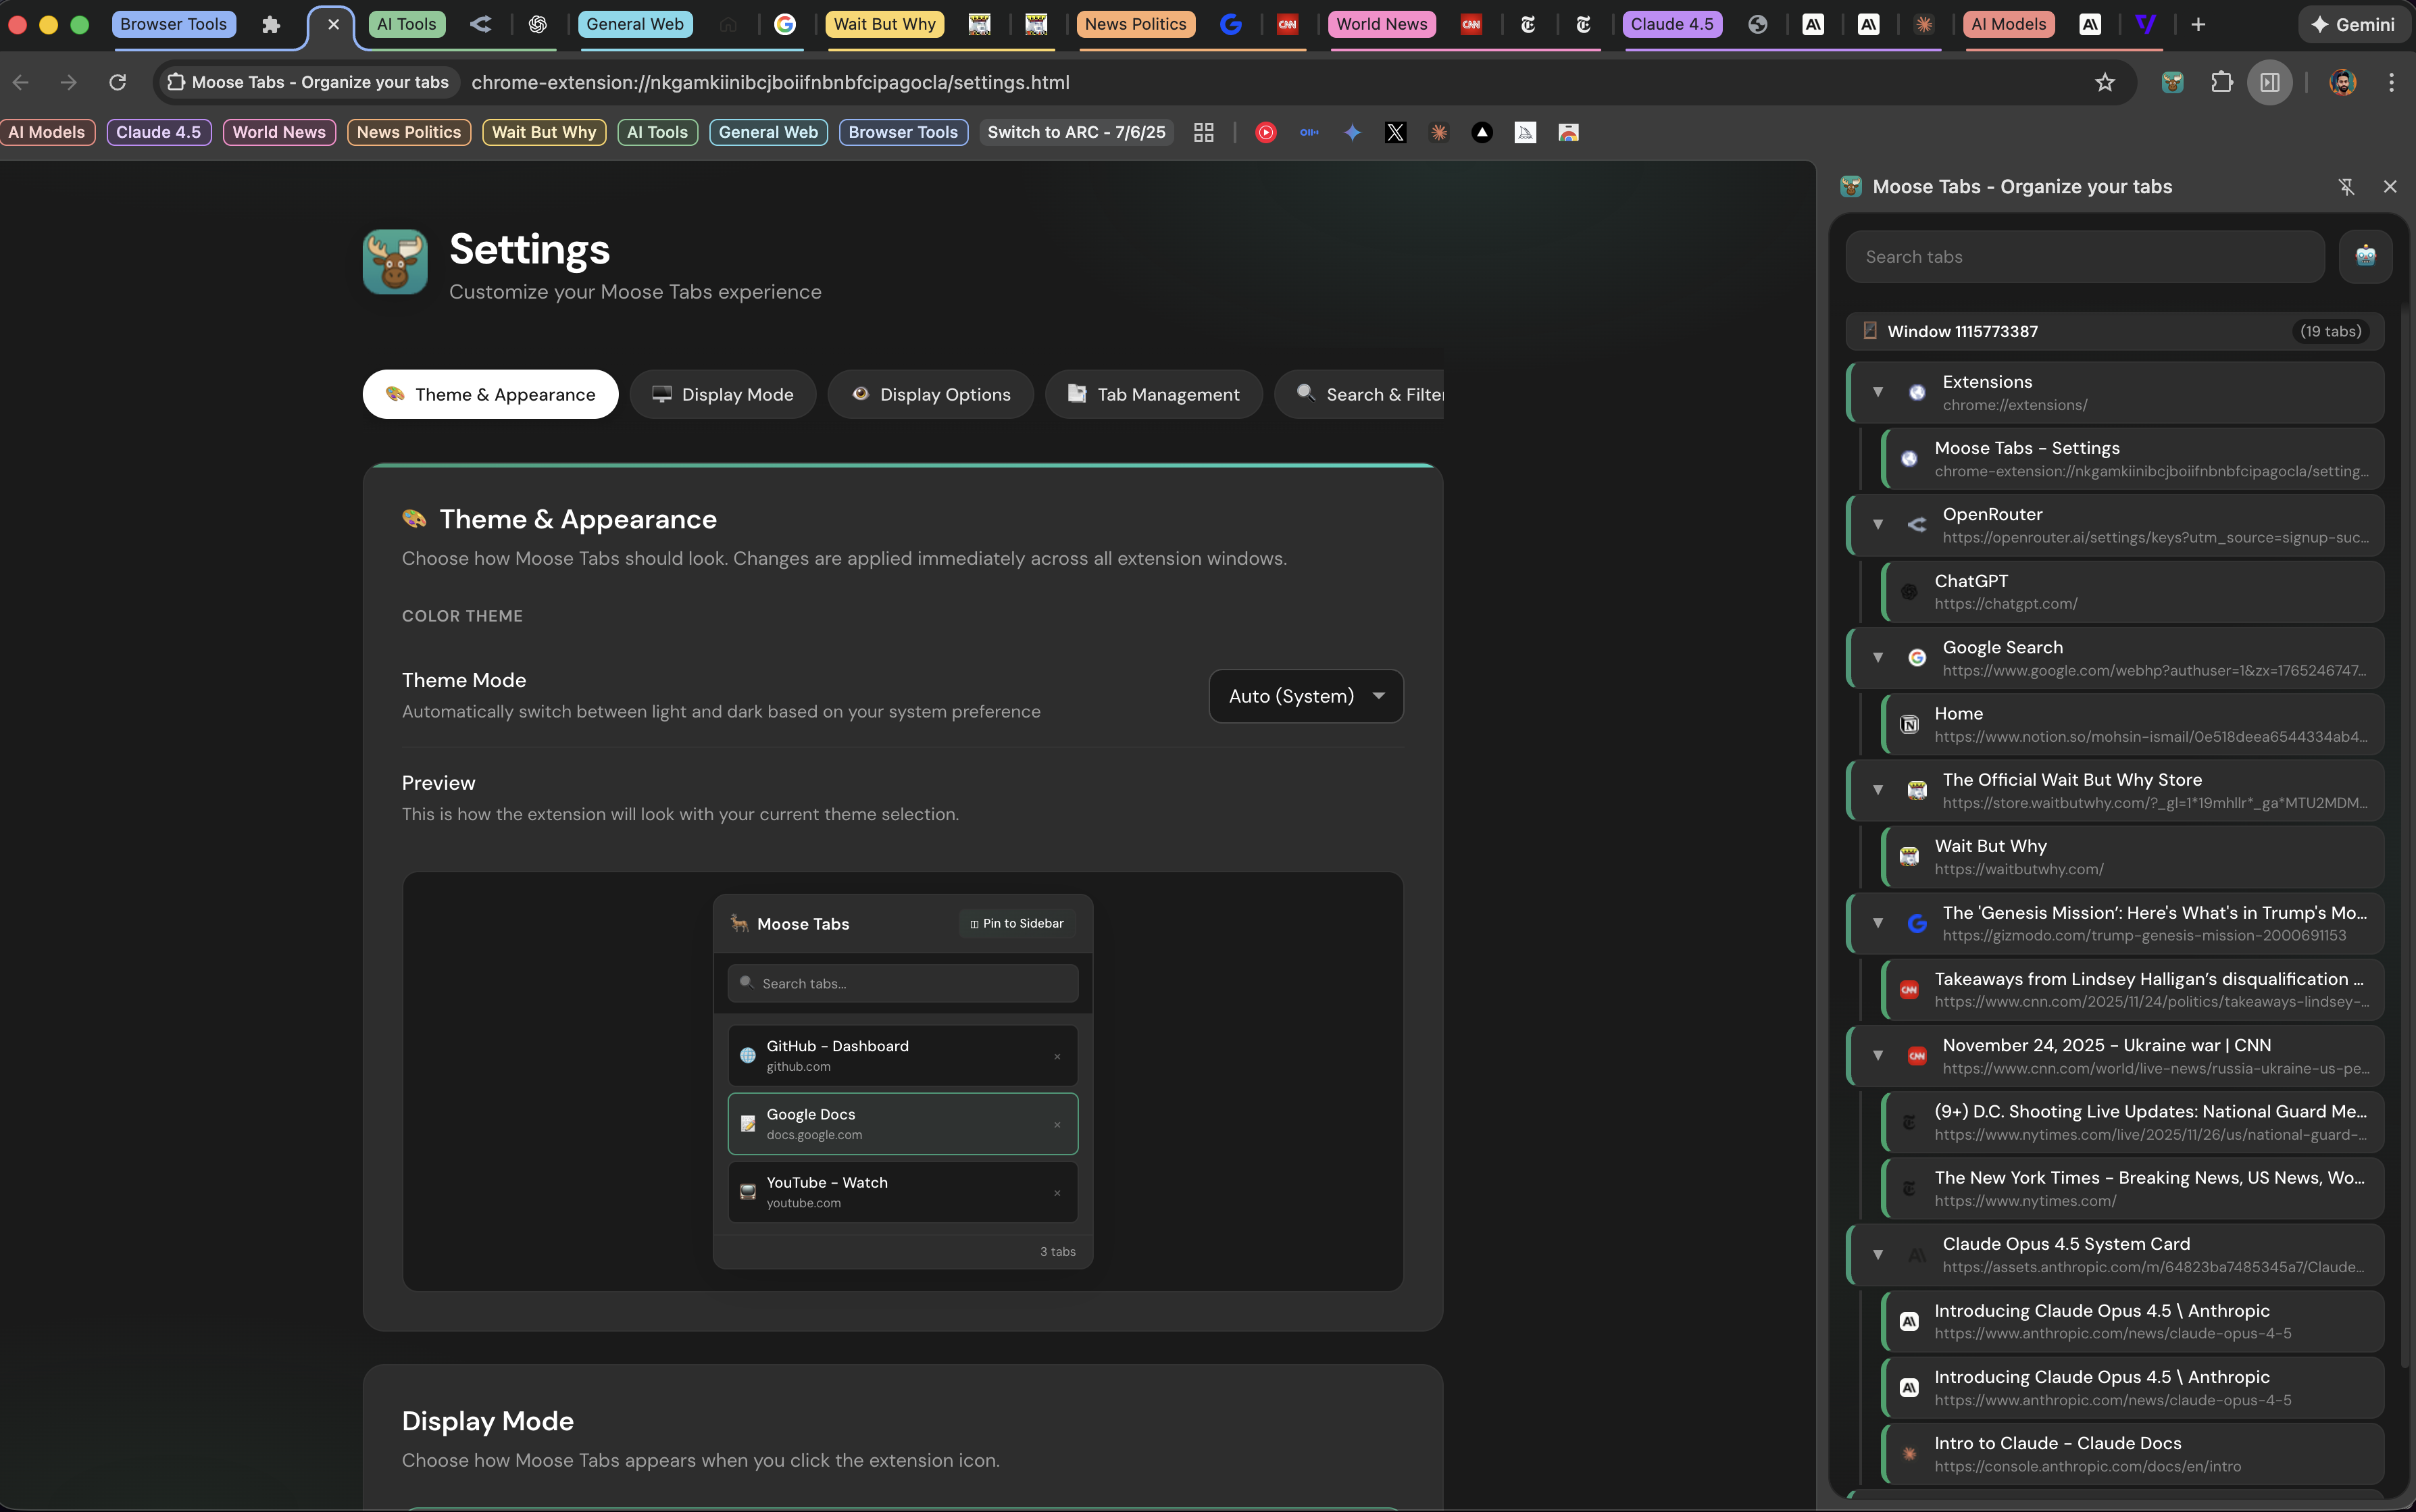Collapse the Genesis Mission tab tree

pyautogui.click(x=1878, y=923)
